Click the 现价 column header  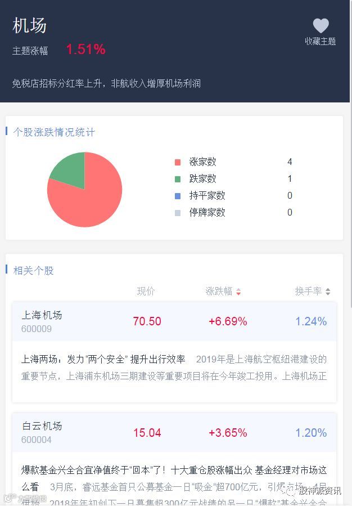pyautogui.click(x=146, y=291)
